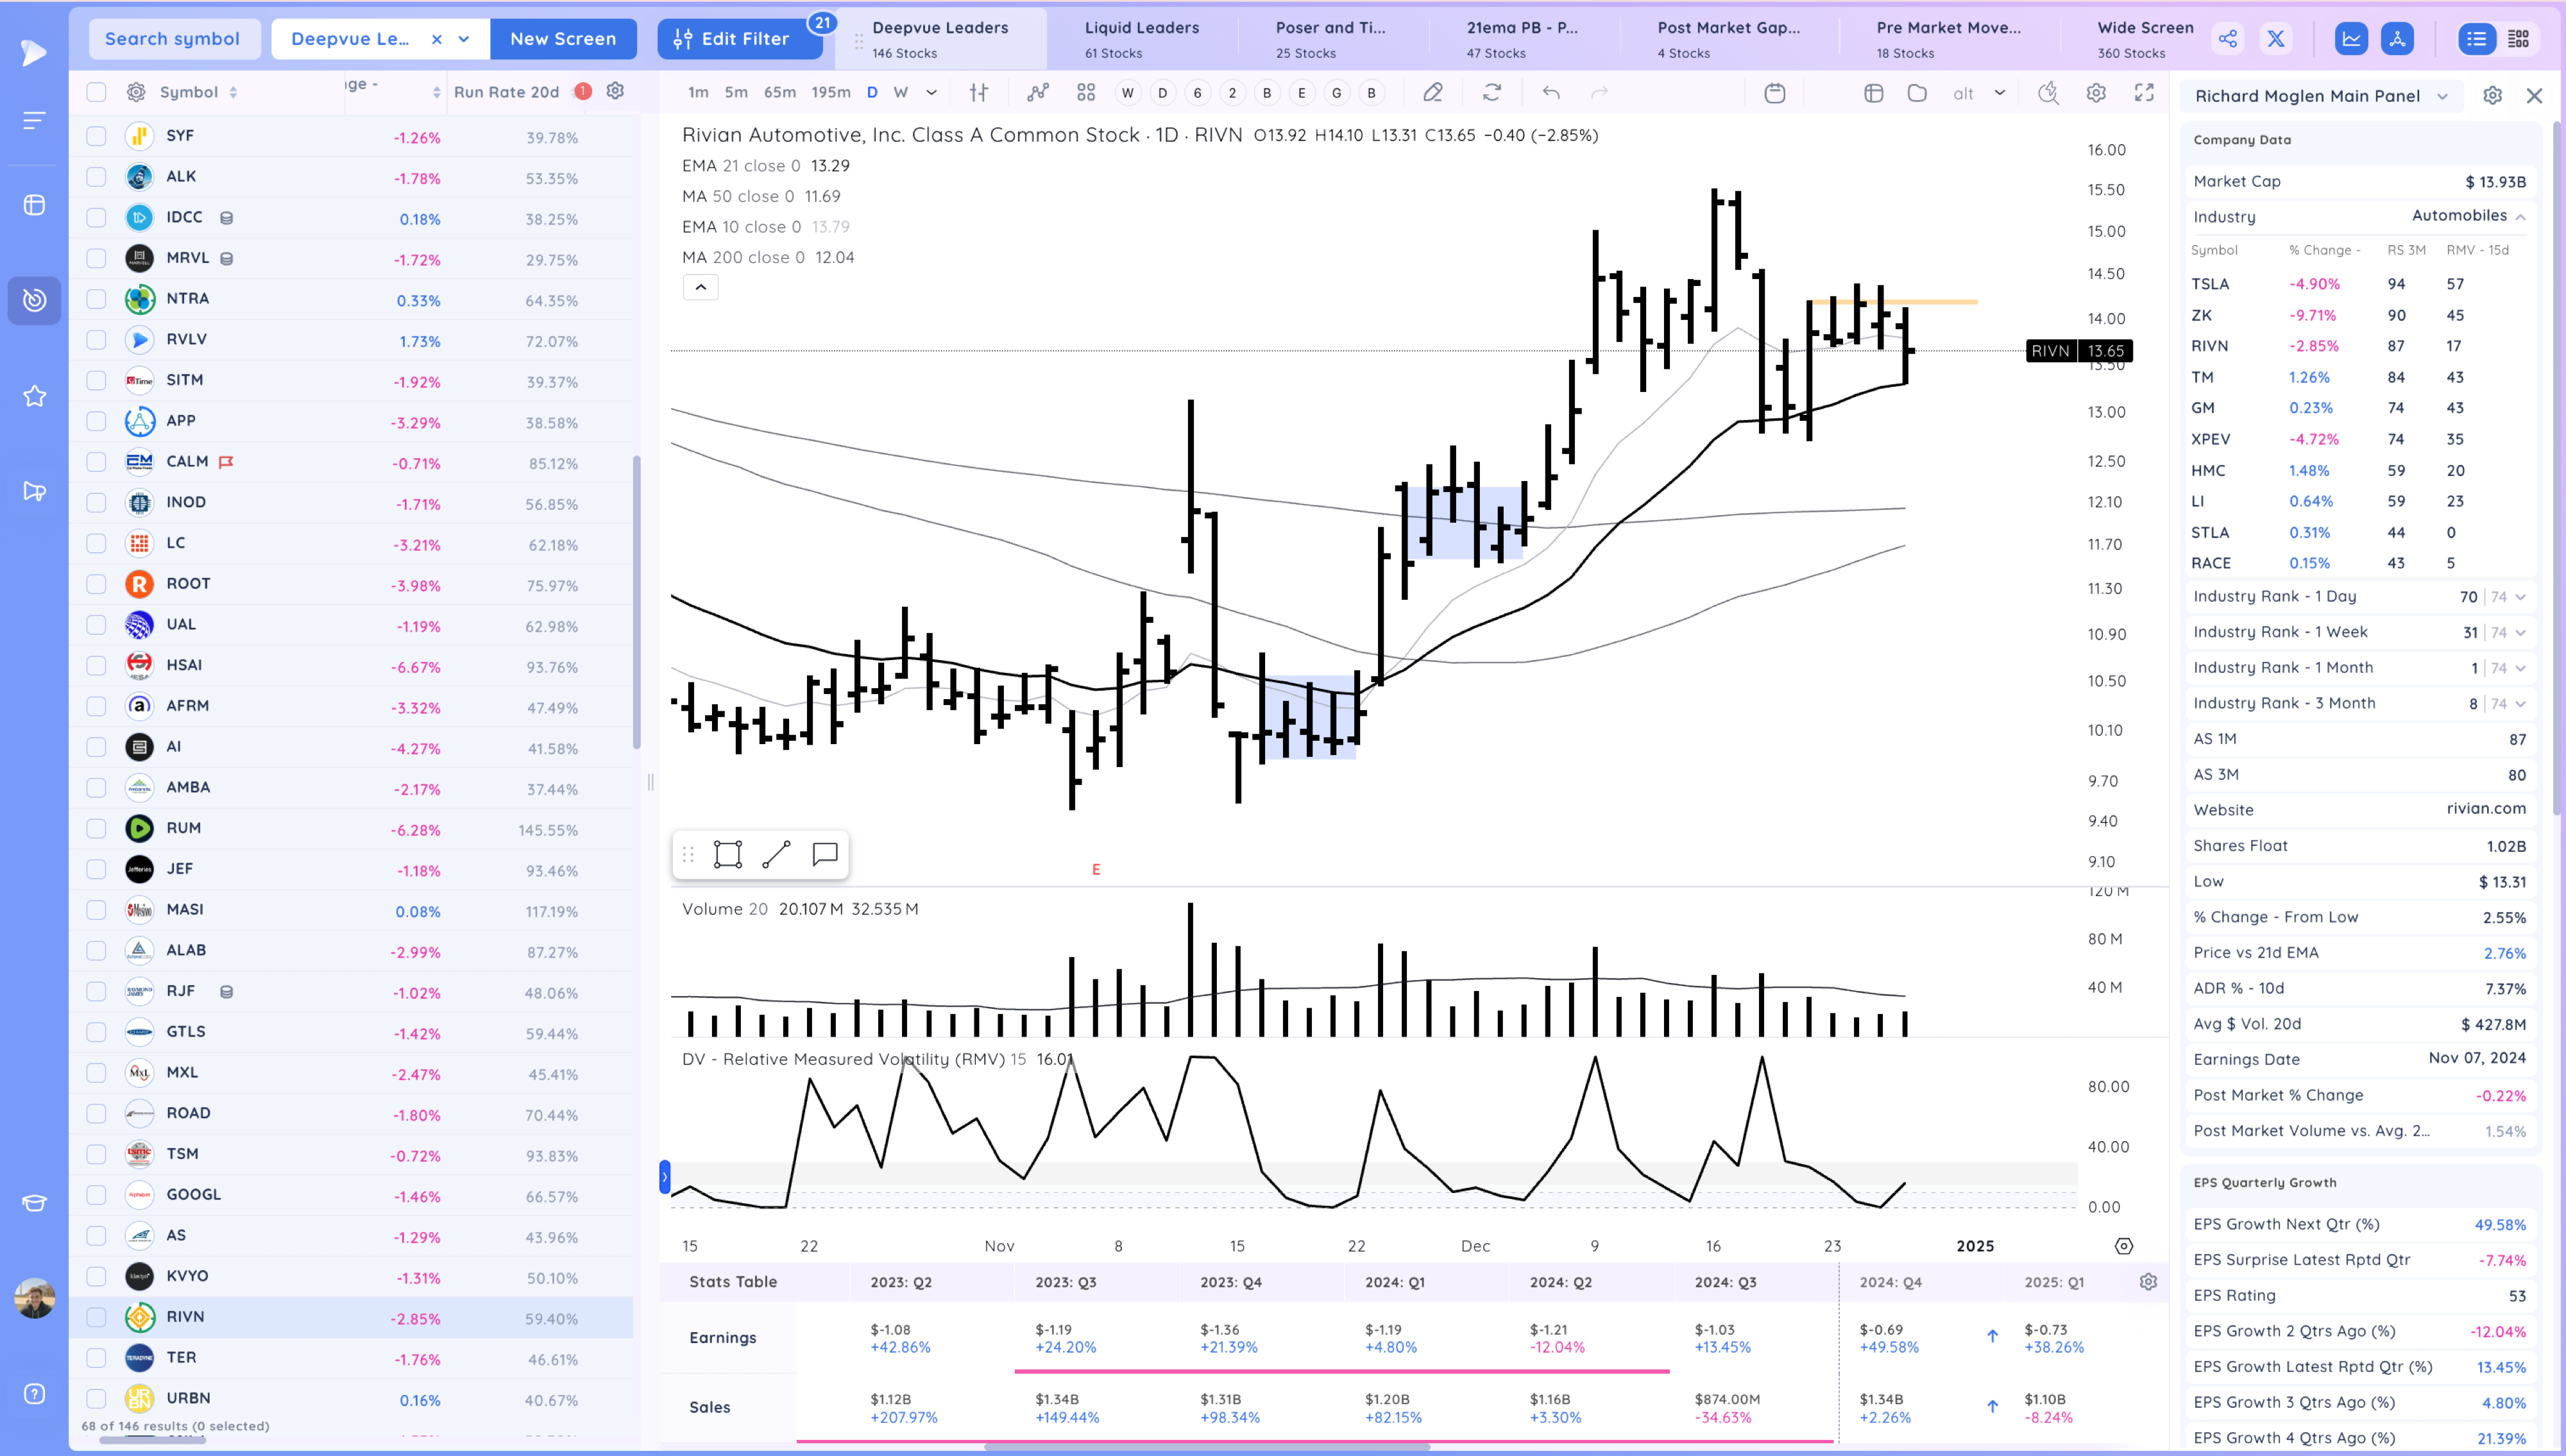Expand the Industry Rank 1 Day row
This screenshot has height=1456, width=2566.
pos(2520,597)
